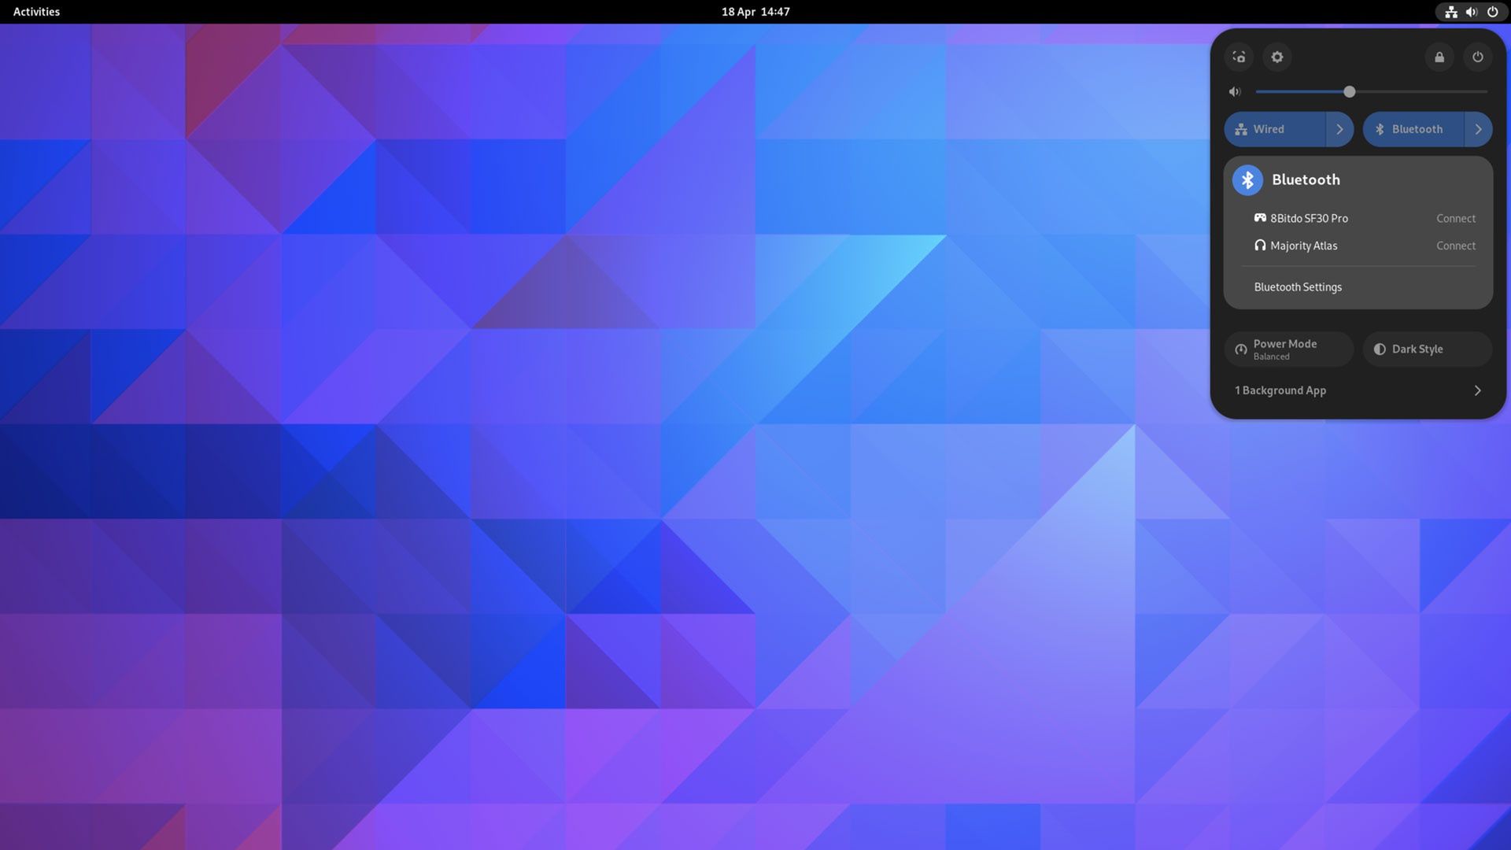Enable Dark Style
Image resolution: width=1511 pixels, height=850 pixels.
click(x=1426, y=349)
